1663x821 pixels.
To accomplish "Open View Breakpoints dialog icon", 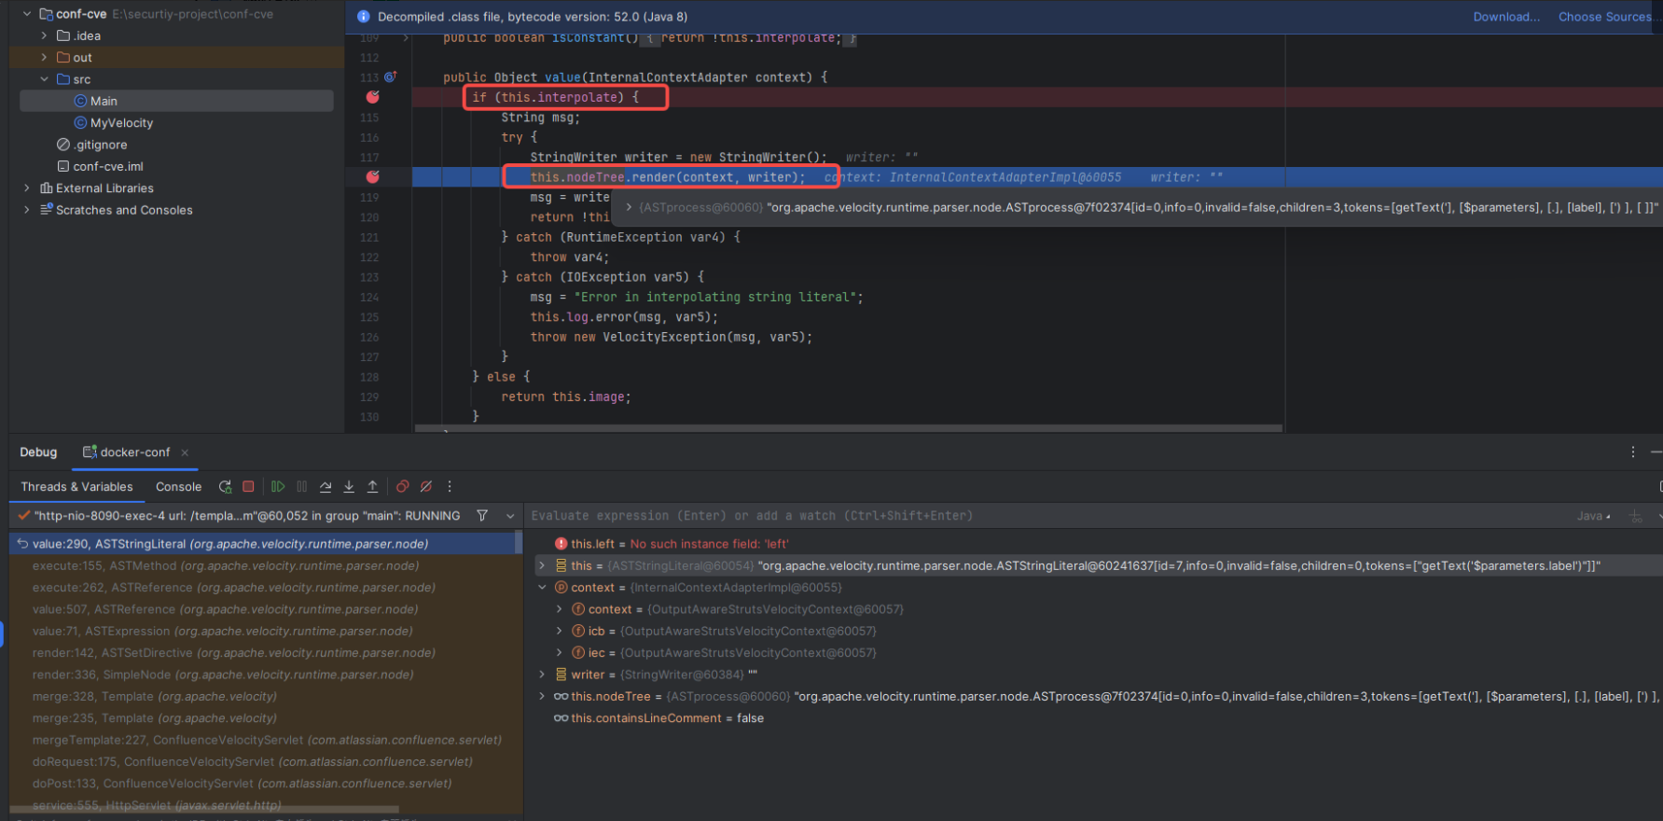I will (403, 487).
